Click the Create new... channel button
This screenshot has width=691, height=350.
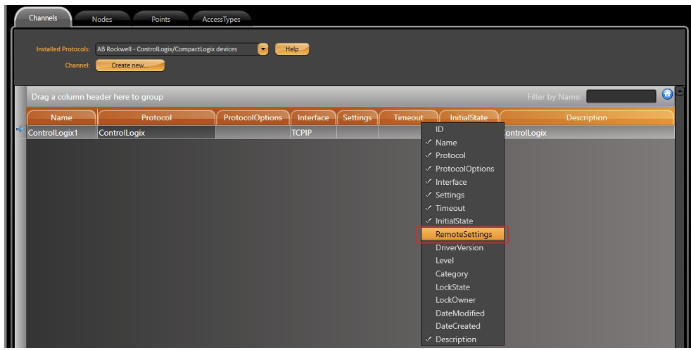click(x=130, y=65)
